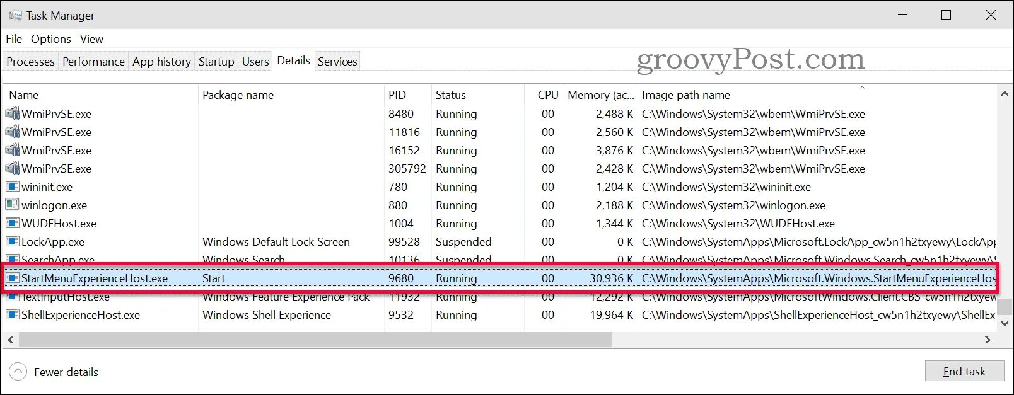Click the horizontal scrollbar right arrow
The image size is (1014, 395).
(x=988, y=340)
